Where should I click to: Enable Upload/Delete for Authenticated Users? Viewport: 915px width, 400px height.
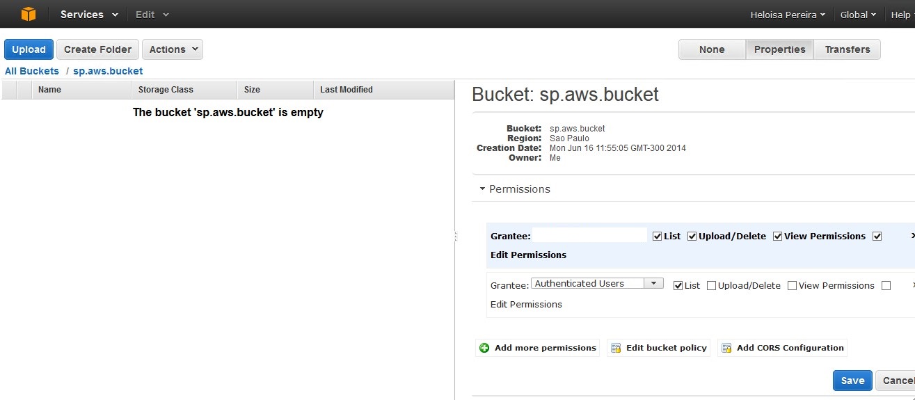(711, 286)
